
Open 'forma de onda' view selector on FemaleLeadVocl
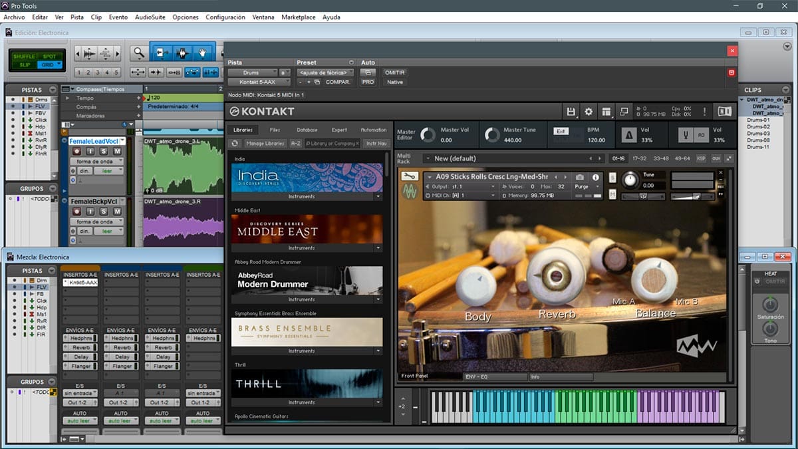[x=96, y=162]
